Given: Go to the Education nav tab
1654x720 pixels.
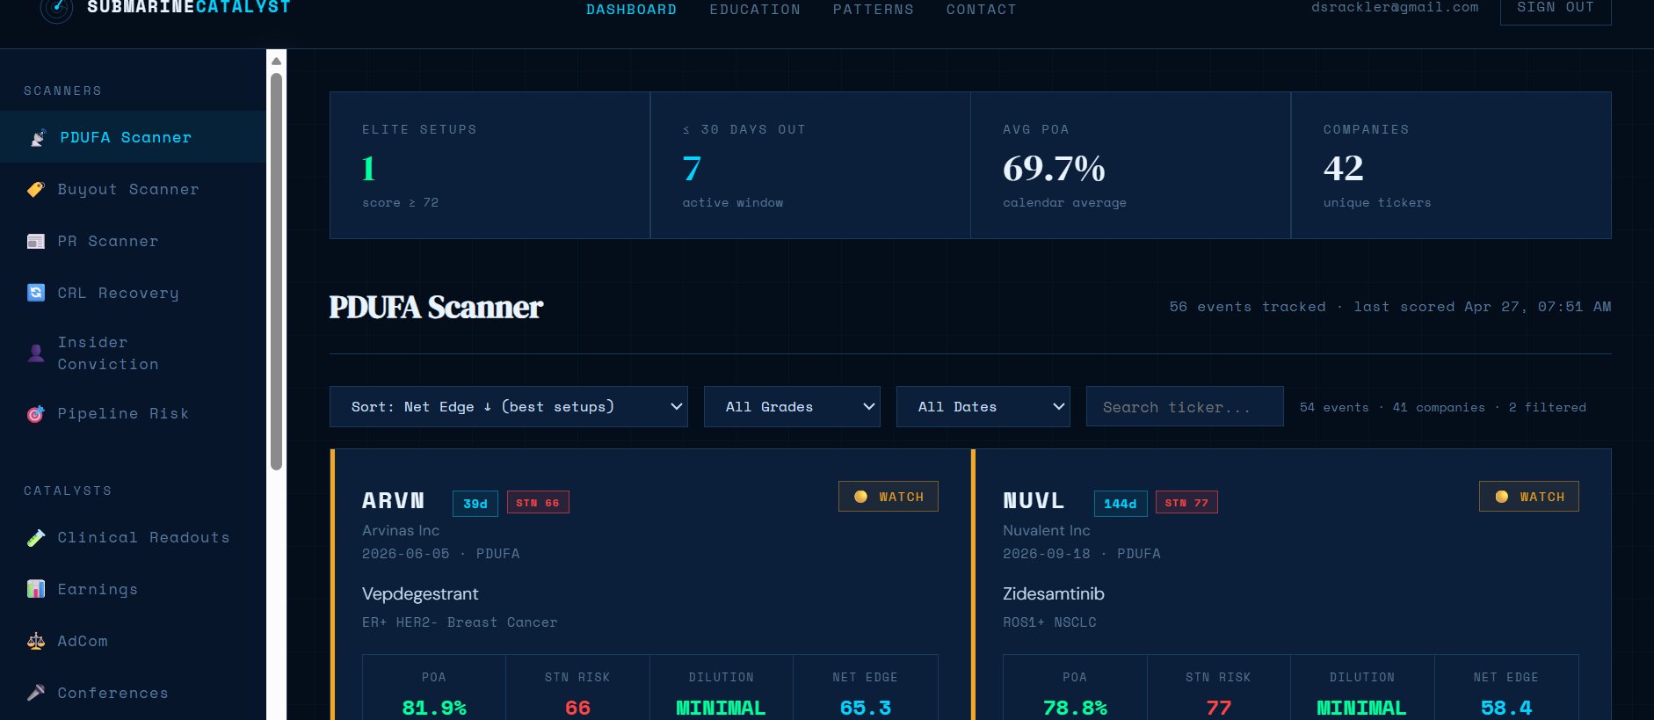Looking at the screenshot, I should [755, 10].
